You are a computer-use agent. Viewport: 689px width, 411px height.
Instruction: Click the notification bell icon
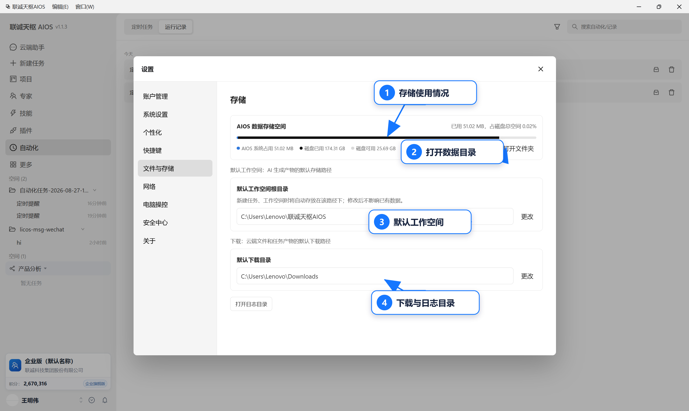tap(105, 400)
